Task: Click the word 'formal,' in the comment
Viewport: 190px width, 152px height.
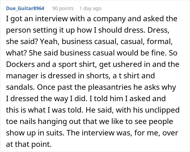Action: 160,42
